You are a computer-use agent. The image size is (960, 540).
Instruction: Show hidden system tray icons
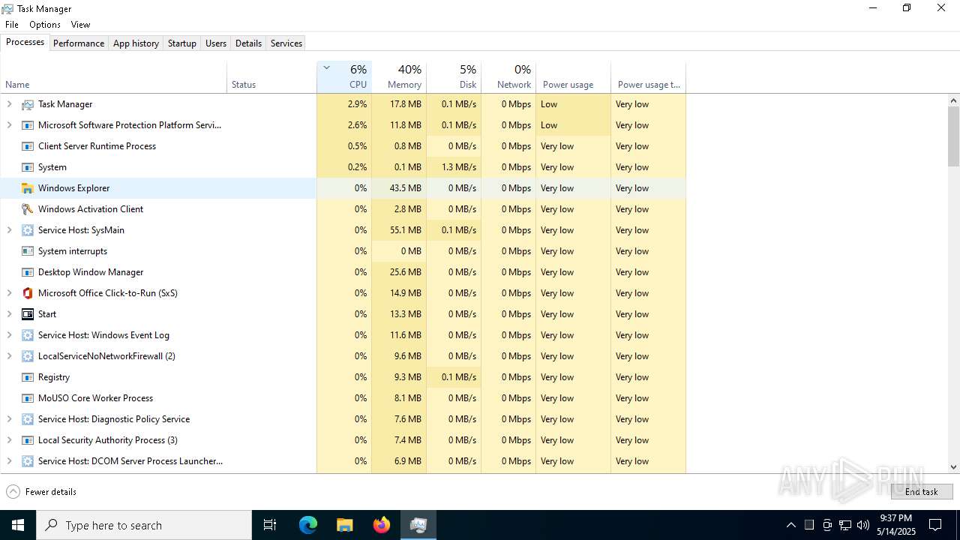pos(791,525)
